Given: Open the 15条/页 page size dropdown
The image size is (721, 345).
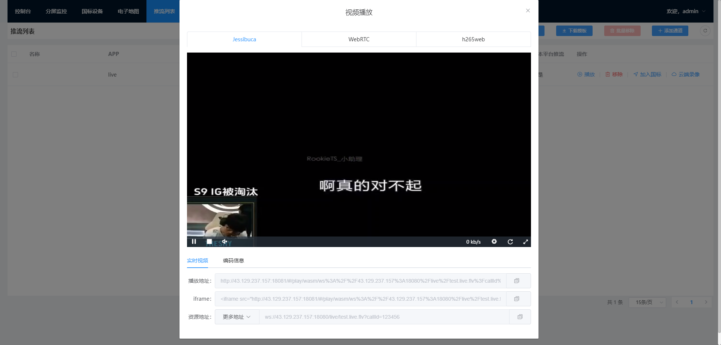Looking at the screenshot, I should tap(648, 302).
